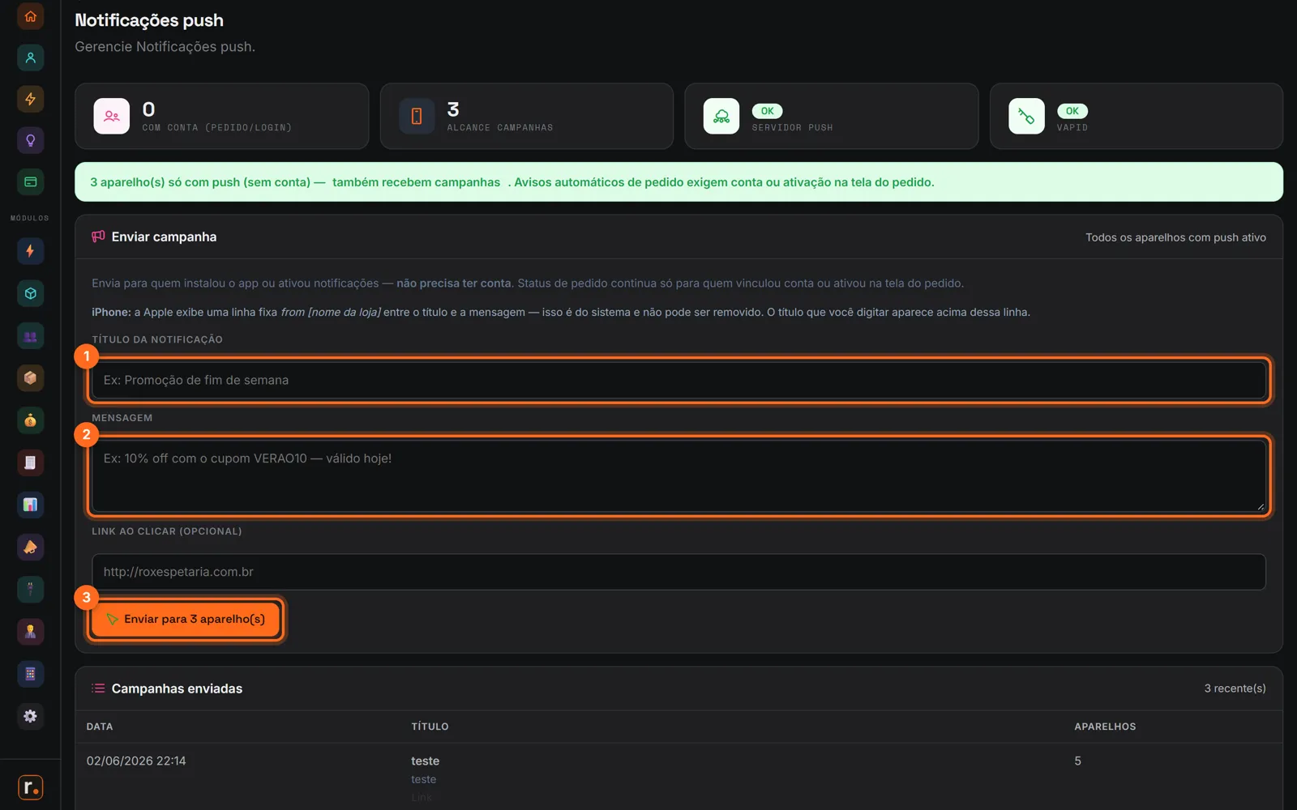This screenshot has height=810, width=1297.
Task: Click the OK badge on Servidor Push
Action: (767, 111)
